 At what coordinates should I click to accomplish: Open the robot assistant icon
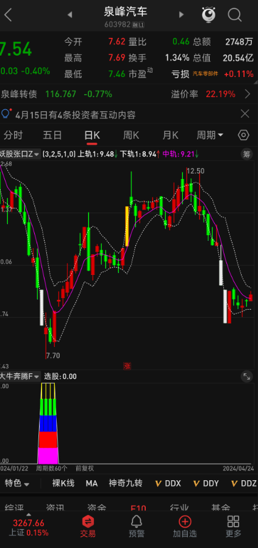tap(209, 15)
